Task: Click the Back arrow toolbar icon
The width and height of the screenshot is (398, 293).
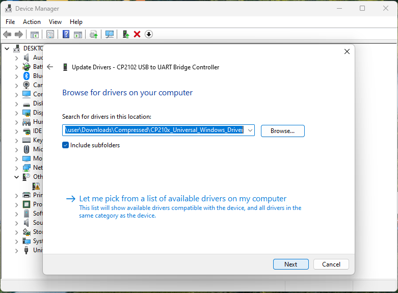Action: (x=7, y=34)
